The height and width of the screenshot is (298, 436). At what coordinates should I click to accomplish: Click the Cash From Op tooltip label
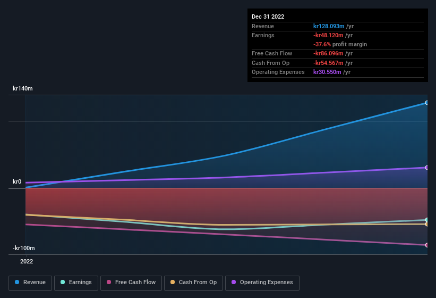coord(270,63)
